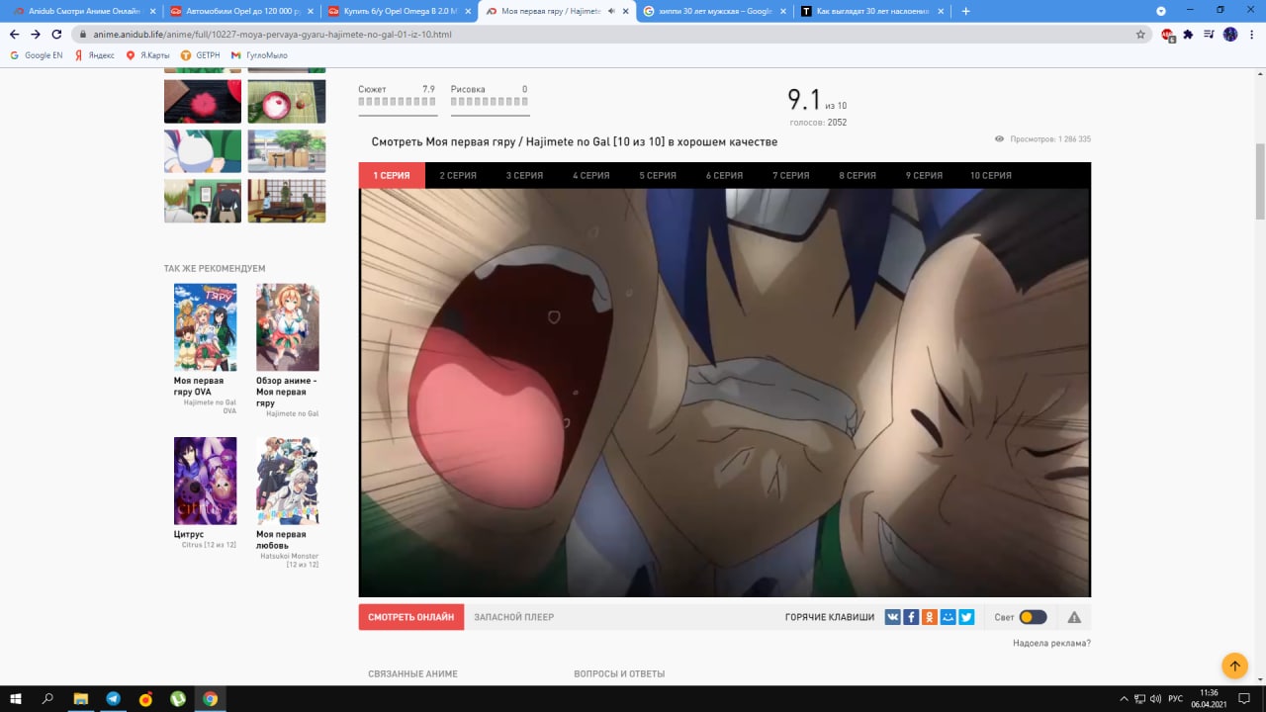Switch to the Автомобили Opel browser tab

tap(240, 11)
